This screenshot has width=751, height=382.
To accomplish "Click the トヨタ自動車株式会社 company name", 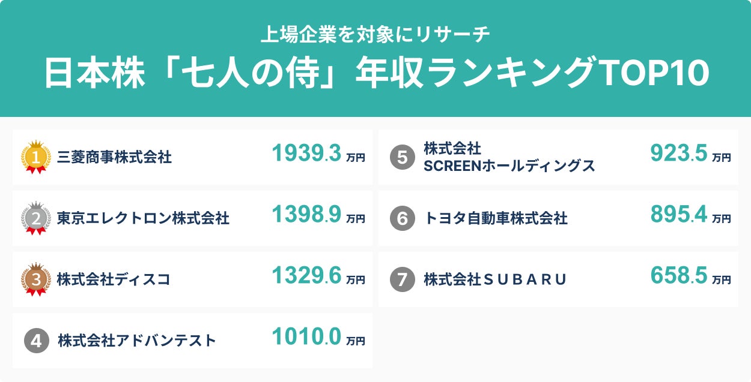I will [495, 218].
